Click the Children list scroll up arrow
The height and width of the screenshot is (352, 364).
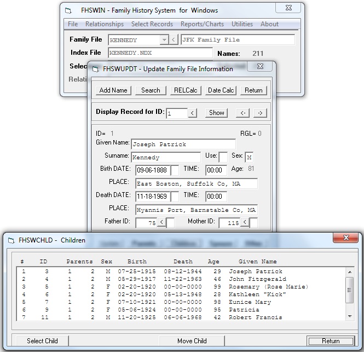pyautogui.click(x=350, y=272)
